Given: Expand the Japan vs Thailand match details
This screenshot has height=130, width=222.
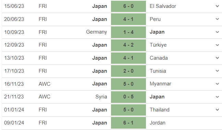Looking at the screenshot, I should coord(217,109).
